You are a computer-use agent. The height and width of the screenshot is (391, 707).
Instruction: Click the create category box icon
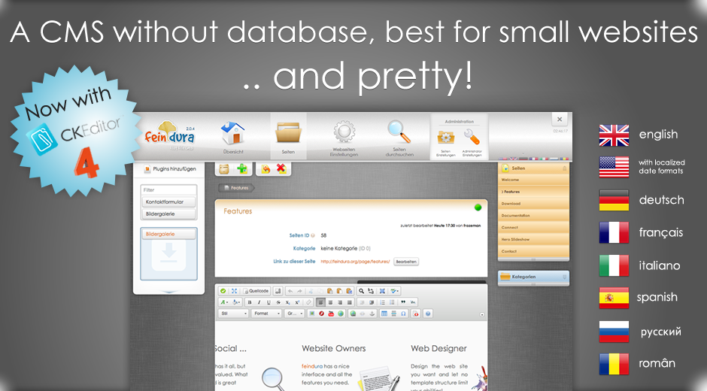[x=224, y=169]
